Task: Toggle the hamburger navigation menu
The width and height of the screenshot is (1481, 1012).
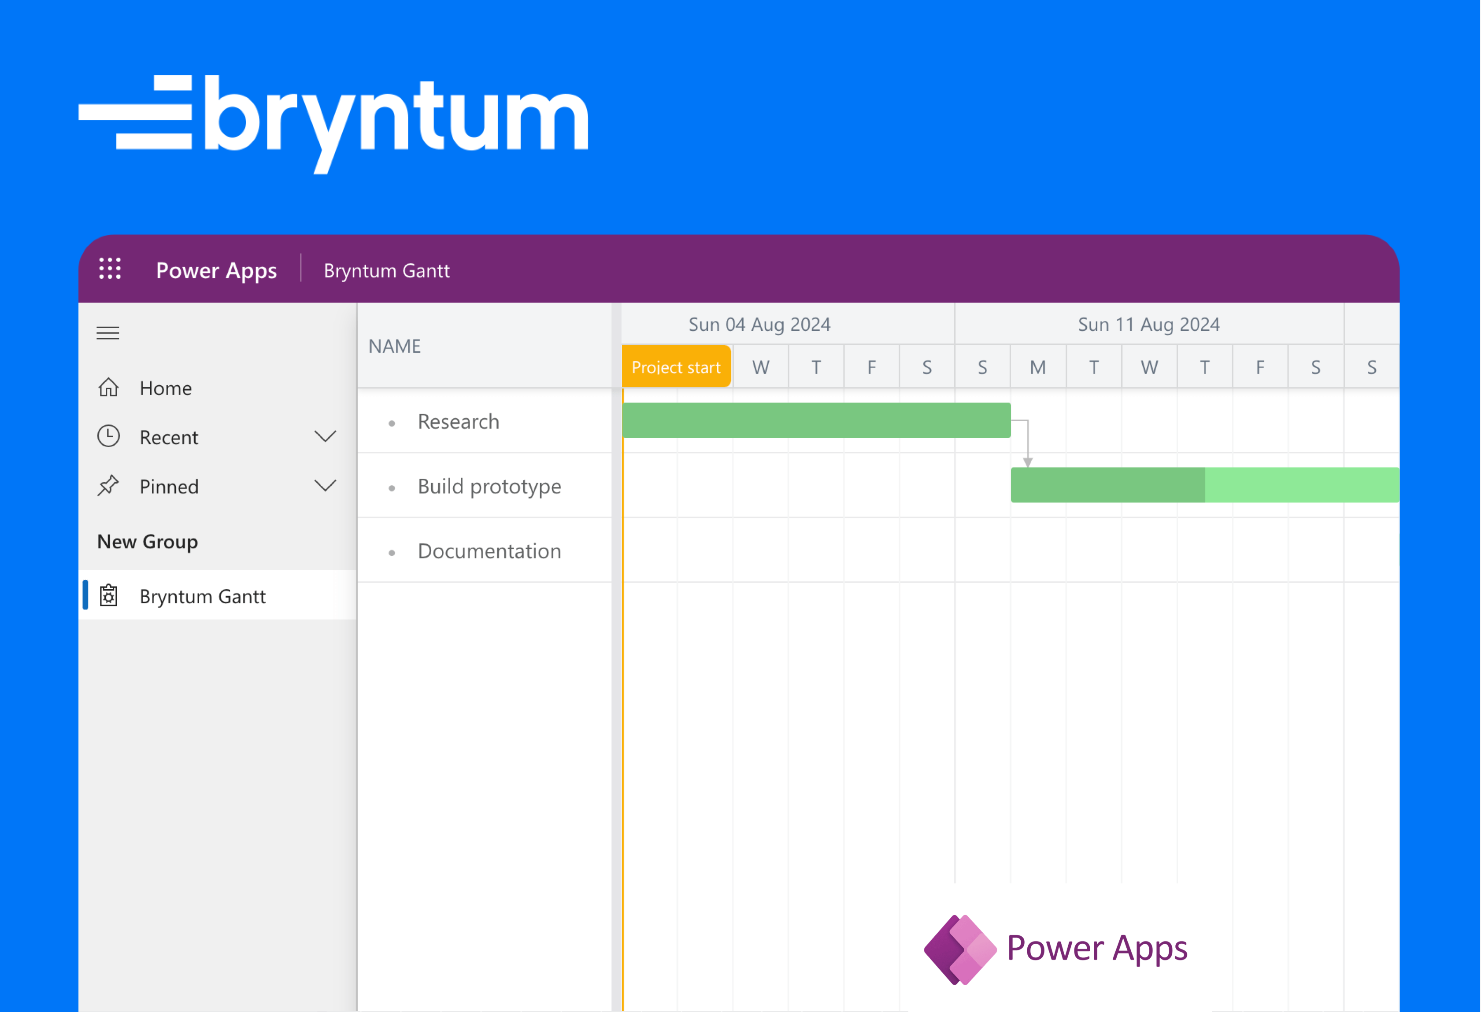Action: [107, 333]
